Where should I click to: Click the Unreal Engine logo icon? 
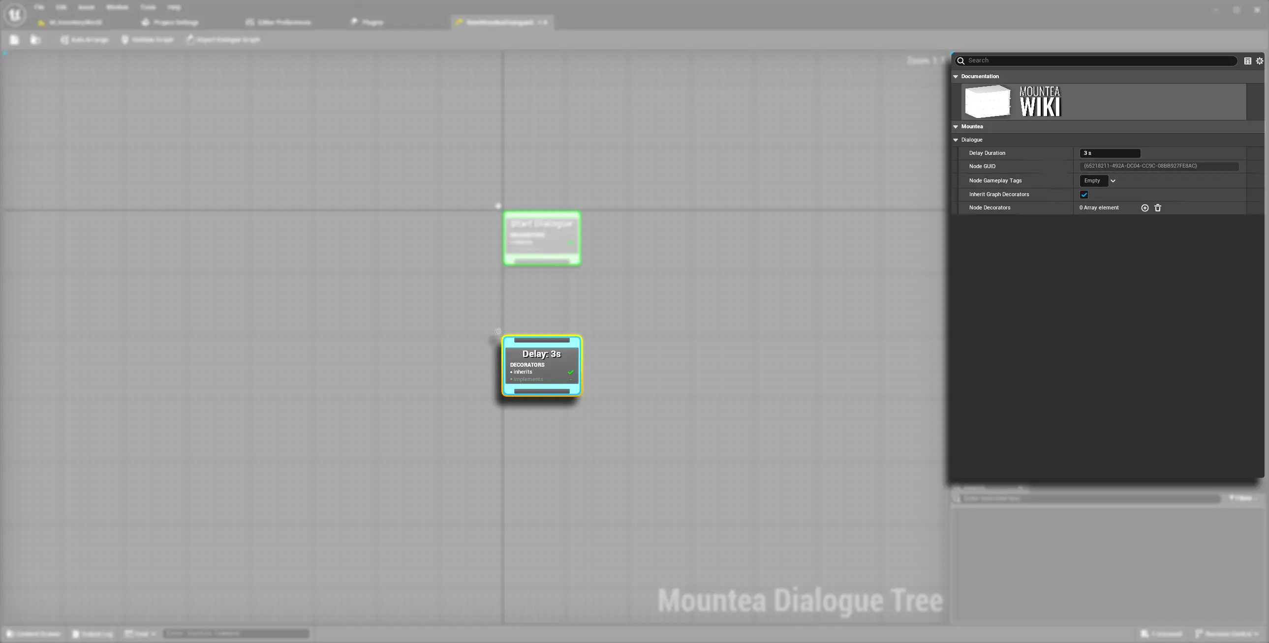(x=15, y=14)
